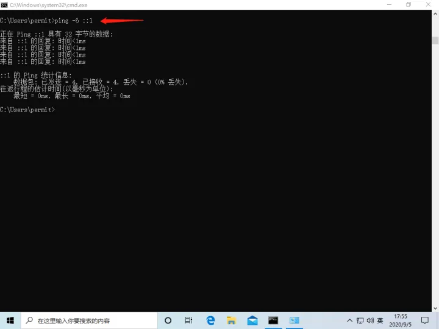This screenshot has height=329, width=439.
Task: Open Task View from the taskbar
Action: point(188,320)
